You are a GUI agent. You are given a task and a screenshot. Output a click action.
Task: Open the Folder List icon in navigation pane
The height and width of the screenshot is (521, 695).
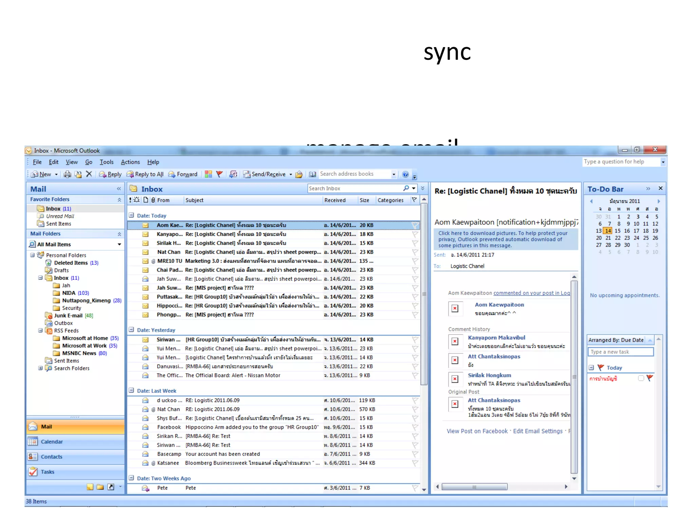(x=100, y=487)
